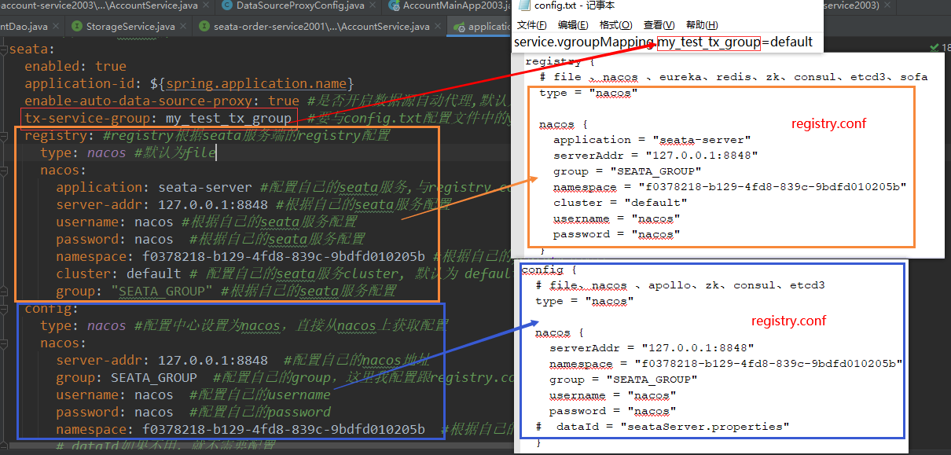
Task: Click the registry: key in yaml editor
Action: (x=55, y=135)
